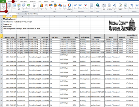
Task: Select the Month/Year cell
Action: point(10,26)
